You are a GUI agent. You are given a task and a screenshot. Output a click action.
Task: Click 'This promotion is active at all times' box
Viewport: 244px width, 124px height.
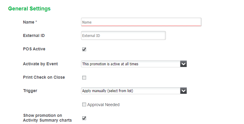[130, 64]
